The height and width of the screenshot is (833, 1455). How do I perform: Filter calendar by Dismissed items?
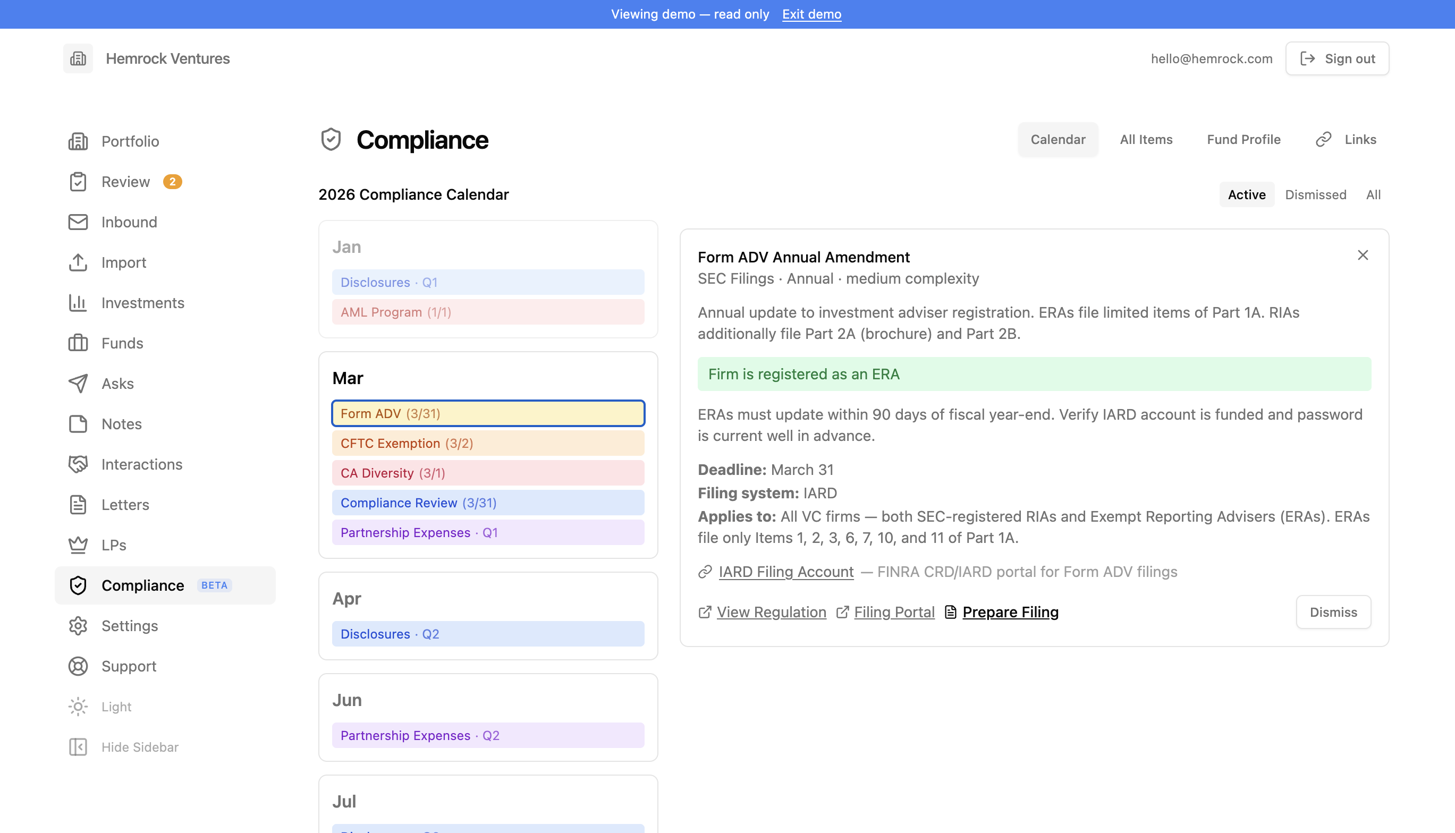[x=1315, y=194]
